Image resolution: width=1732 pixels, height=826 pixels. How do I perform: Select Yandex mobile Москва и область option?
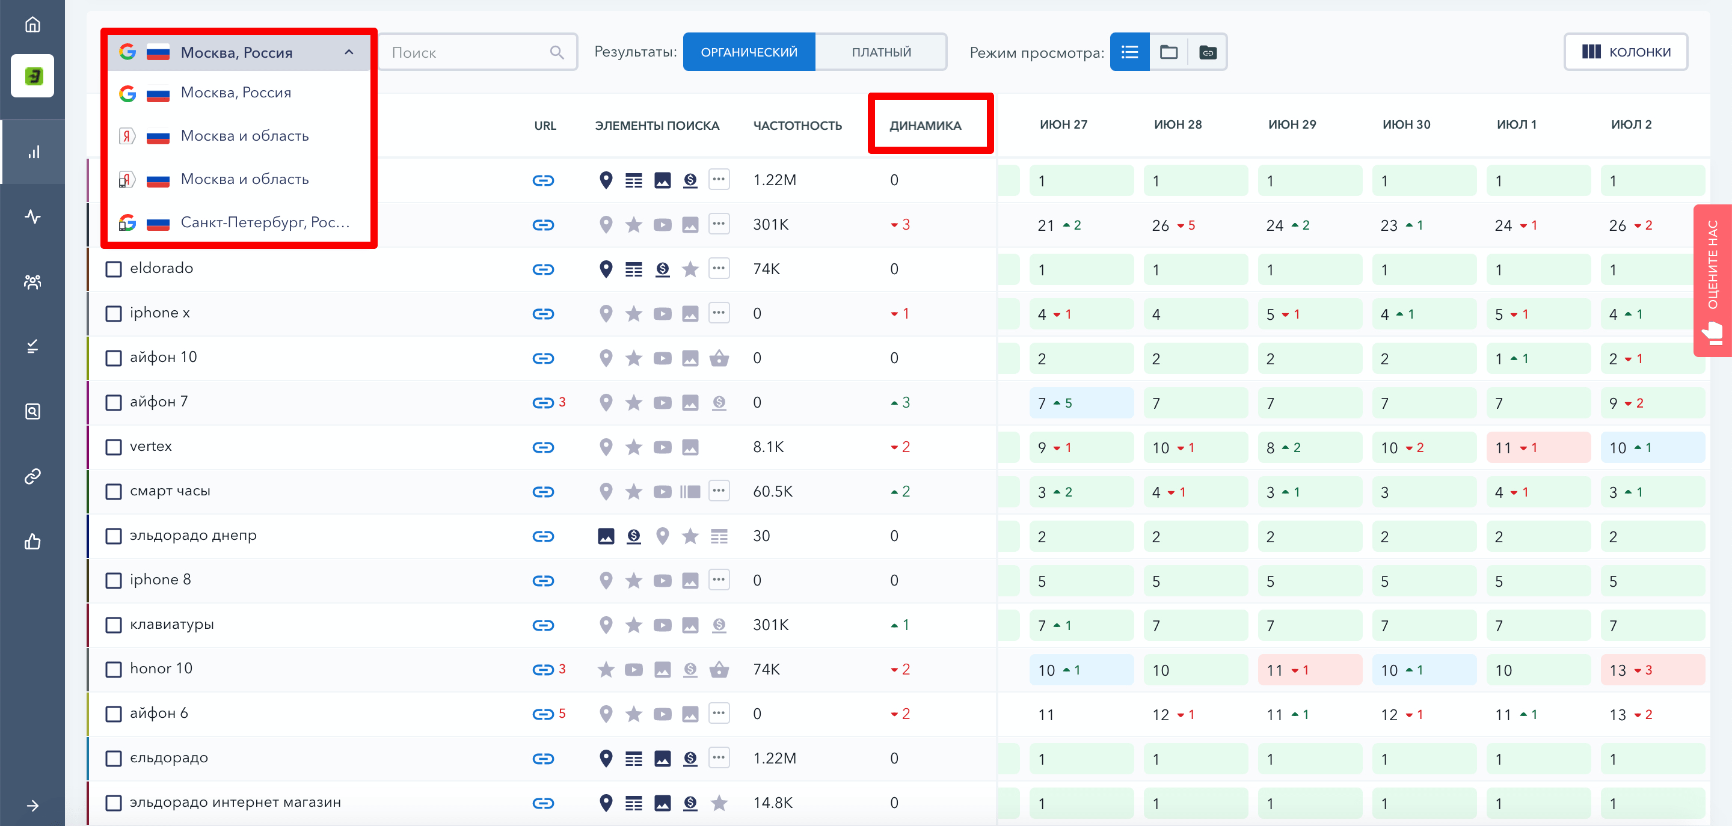click(x=239, y=180)
